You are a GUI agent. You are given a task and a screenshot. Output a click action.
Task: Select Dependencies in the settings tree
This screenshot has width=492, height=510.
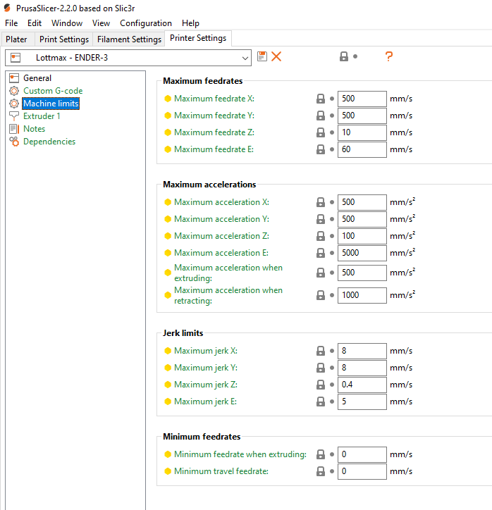click(49, 142)
